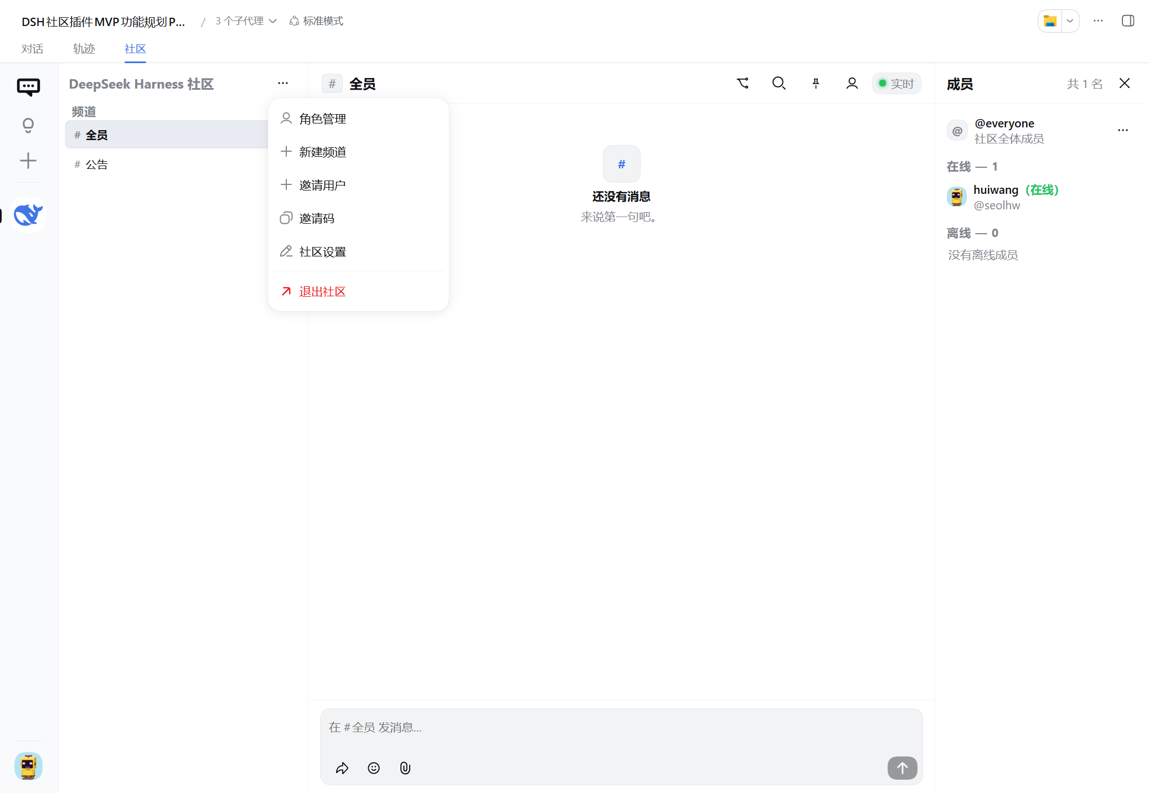Toggle the members panel icon
Viewport: 1149px width, 793px height.
[x=852, y=83]
